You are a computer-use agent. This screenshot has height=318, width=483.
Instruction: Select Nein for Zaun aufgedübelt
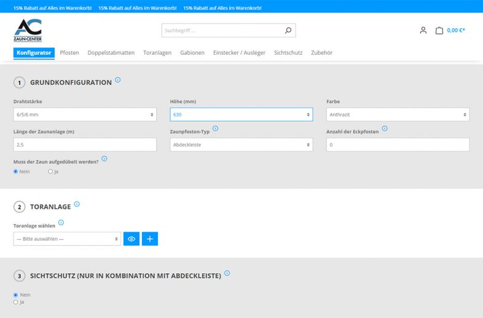click(16, 171)
